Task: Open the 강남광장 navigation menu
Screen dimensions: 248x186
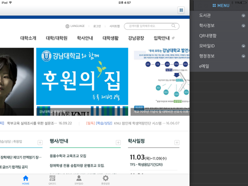Action: coord(136,38)
